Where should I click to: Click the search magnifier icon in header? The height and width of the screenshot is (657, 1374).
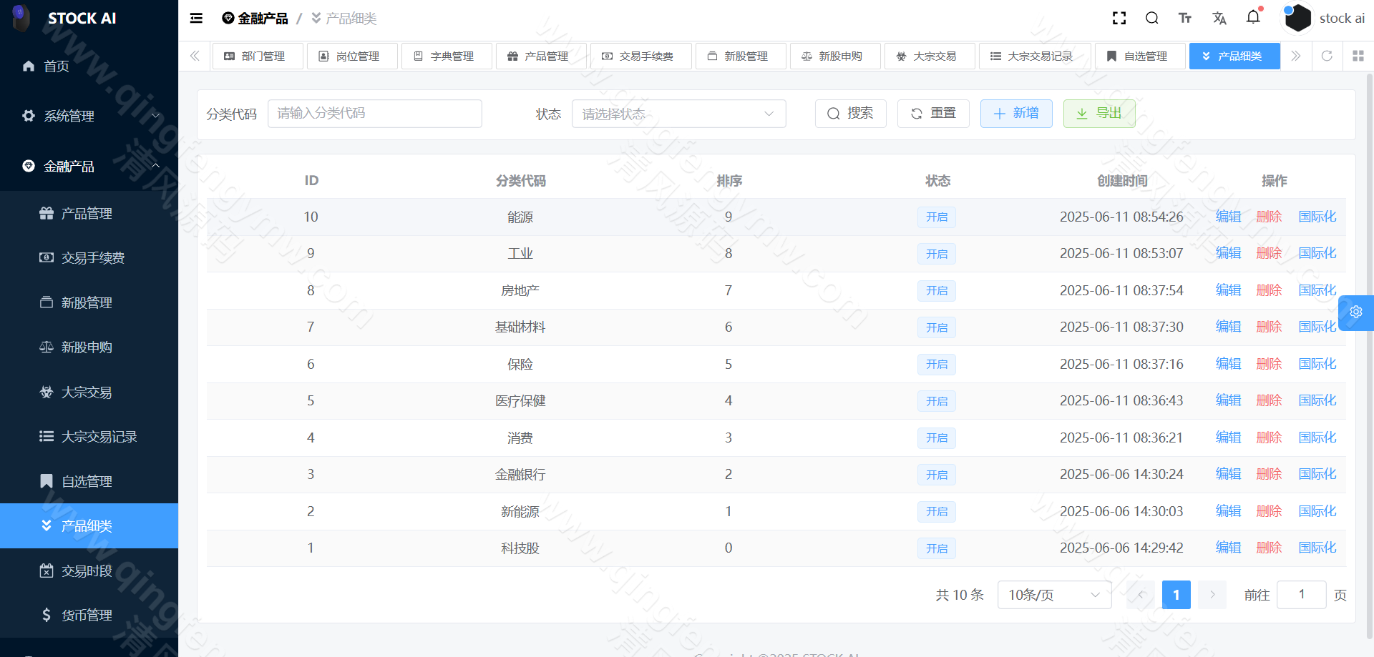pyautogui.click(x=1152, y=18)
